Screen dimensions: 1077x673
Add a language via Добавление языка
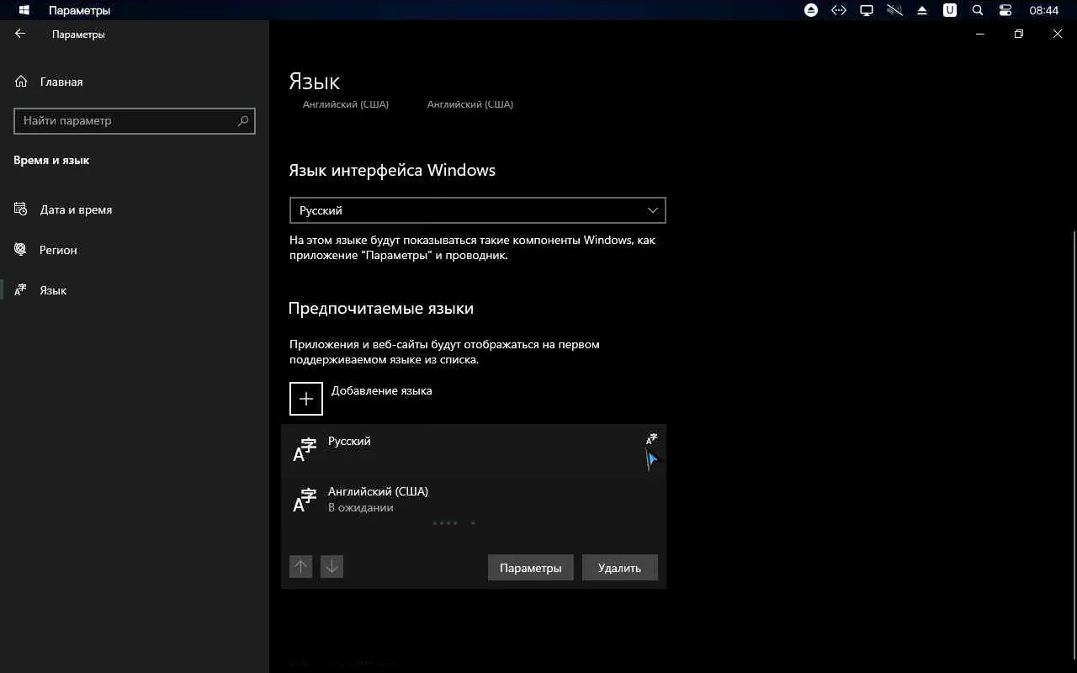(x=361, y=398)
